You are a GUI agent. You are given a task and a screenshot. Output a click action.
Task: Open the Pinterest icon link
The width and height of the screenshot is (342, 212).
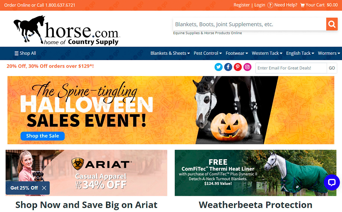pos(238,67)
